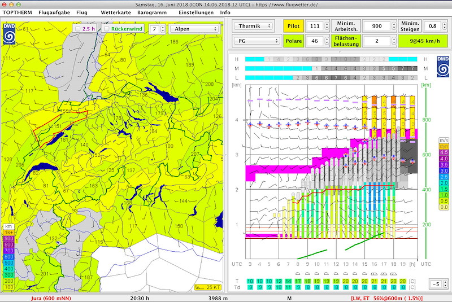Click the 151 value inside red polygon
Viewport: 452px width, 302px height.
click(58, 126)
